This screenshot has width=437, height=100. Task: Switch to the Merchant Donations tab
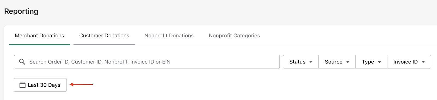click(x=39, y=36)
